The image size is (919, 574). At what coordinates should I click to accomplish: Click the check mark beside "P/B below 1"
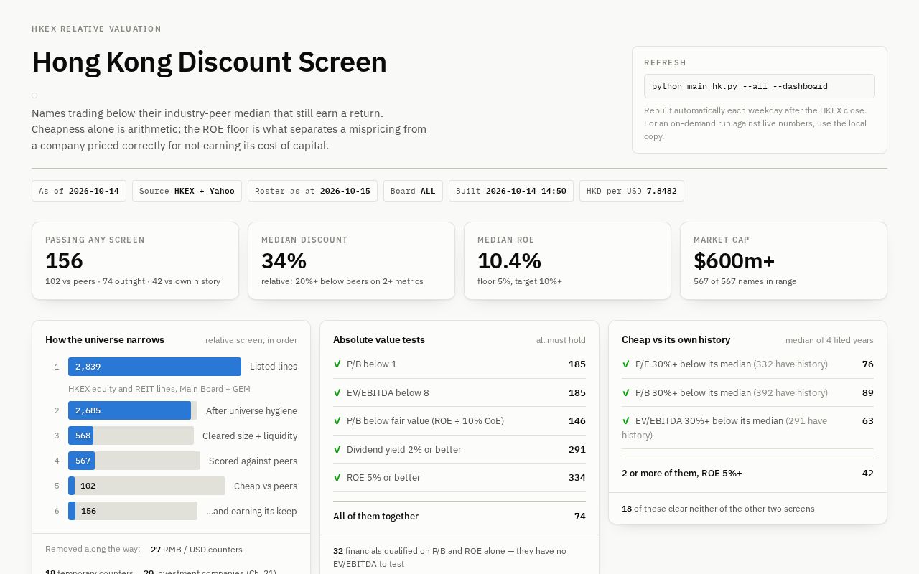[x=337, y=364]
